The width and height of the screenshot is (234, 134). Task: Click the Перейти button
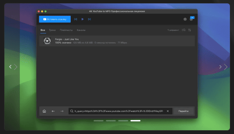pos(183,111)
